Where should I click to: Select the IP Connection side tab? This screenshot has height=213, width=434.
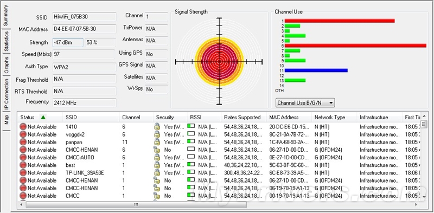click(6, 94)
